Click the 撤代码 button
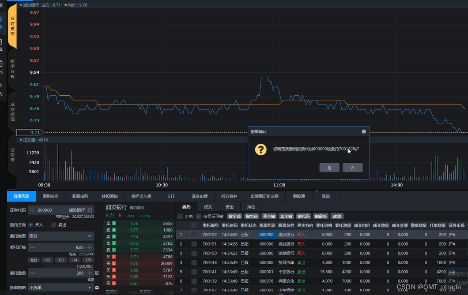The image size is (468, 295). coord(304,217)
